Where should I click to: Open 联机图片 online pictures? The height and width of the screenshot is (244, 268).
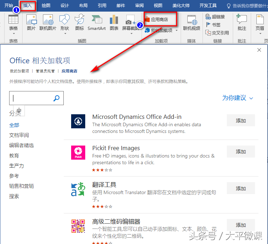point(48,23)
